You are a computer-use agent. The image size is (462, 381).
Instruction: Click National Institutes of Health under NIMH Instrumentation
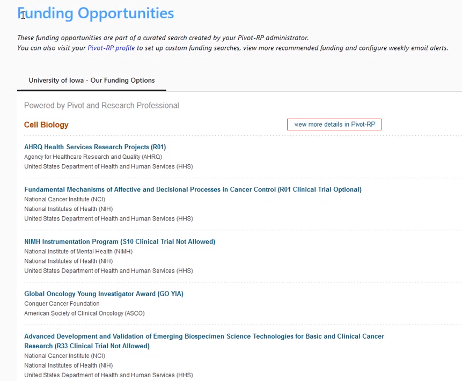tap(68, 261)
